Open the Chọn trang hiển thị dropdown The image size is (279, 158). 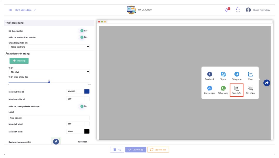tap(49, 47)
